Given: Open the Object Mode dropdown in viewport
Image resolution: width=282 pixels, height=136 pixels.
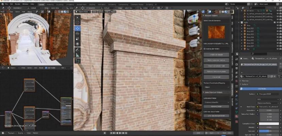Looking at the screenshot, I should coord(83,12).
